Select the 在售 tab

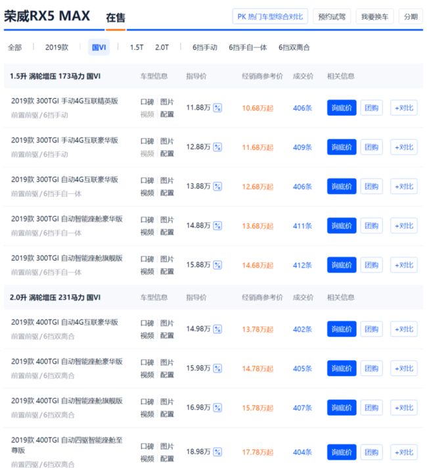click(116, 18)
